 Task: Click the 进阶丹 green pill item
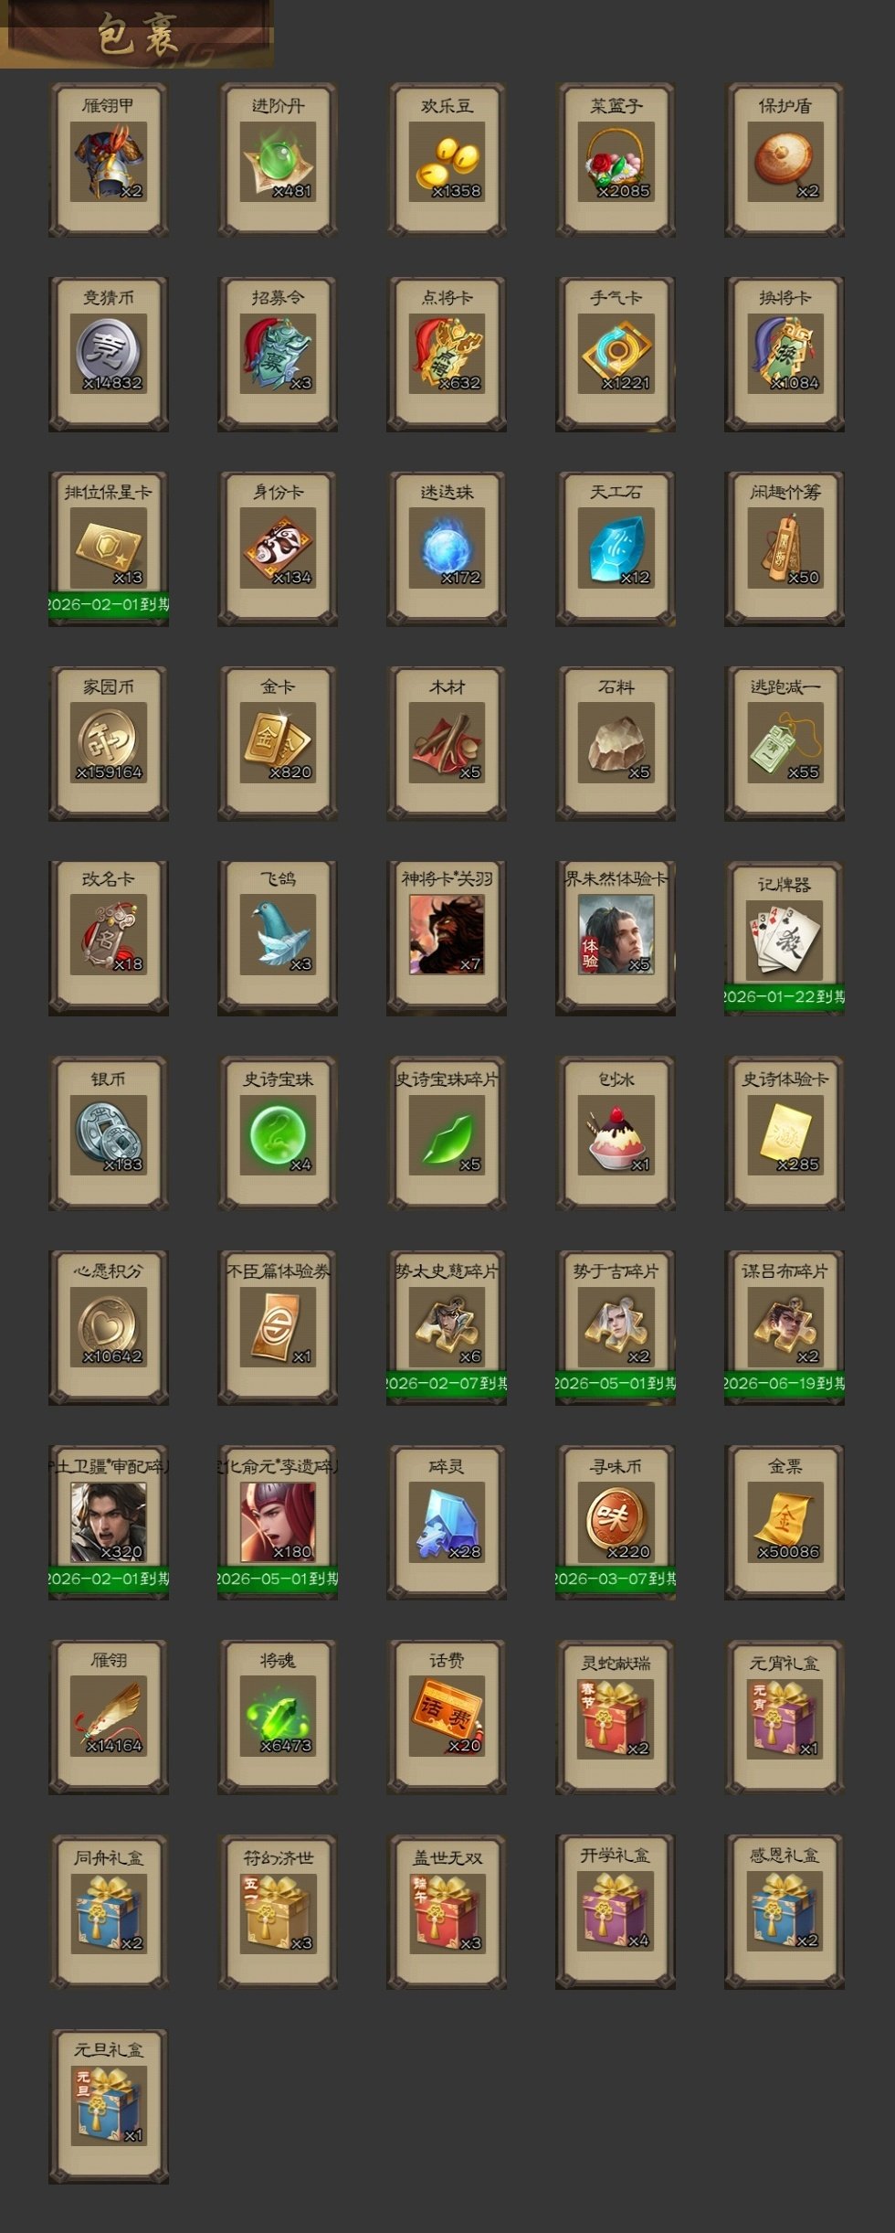point(278,161)
